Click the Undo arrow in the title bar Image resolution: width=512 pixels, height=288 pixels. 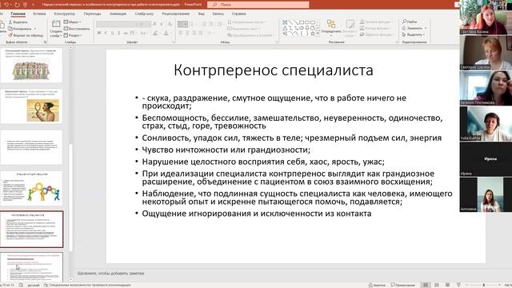point(6,5)
